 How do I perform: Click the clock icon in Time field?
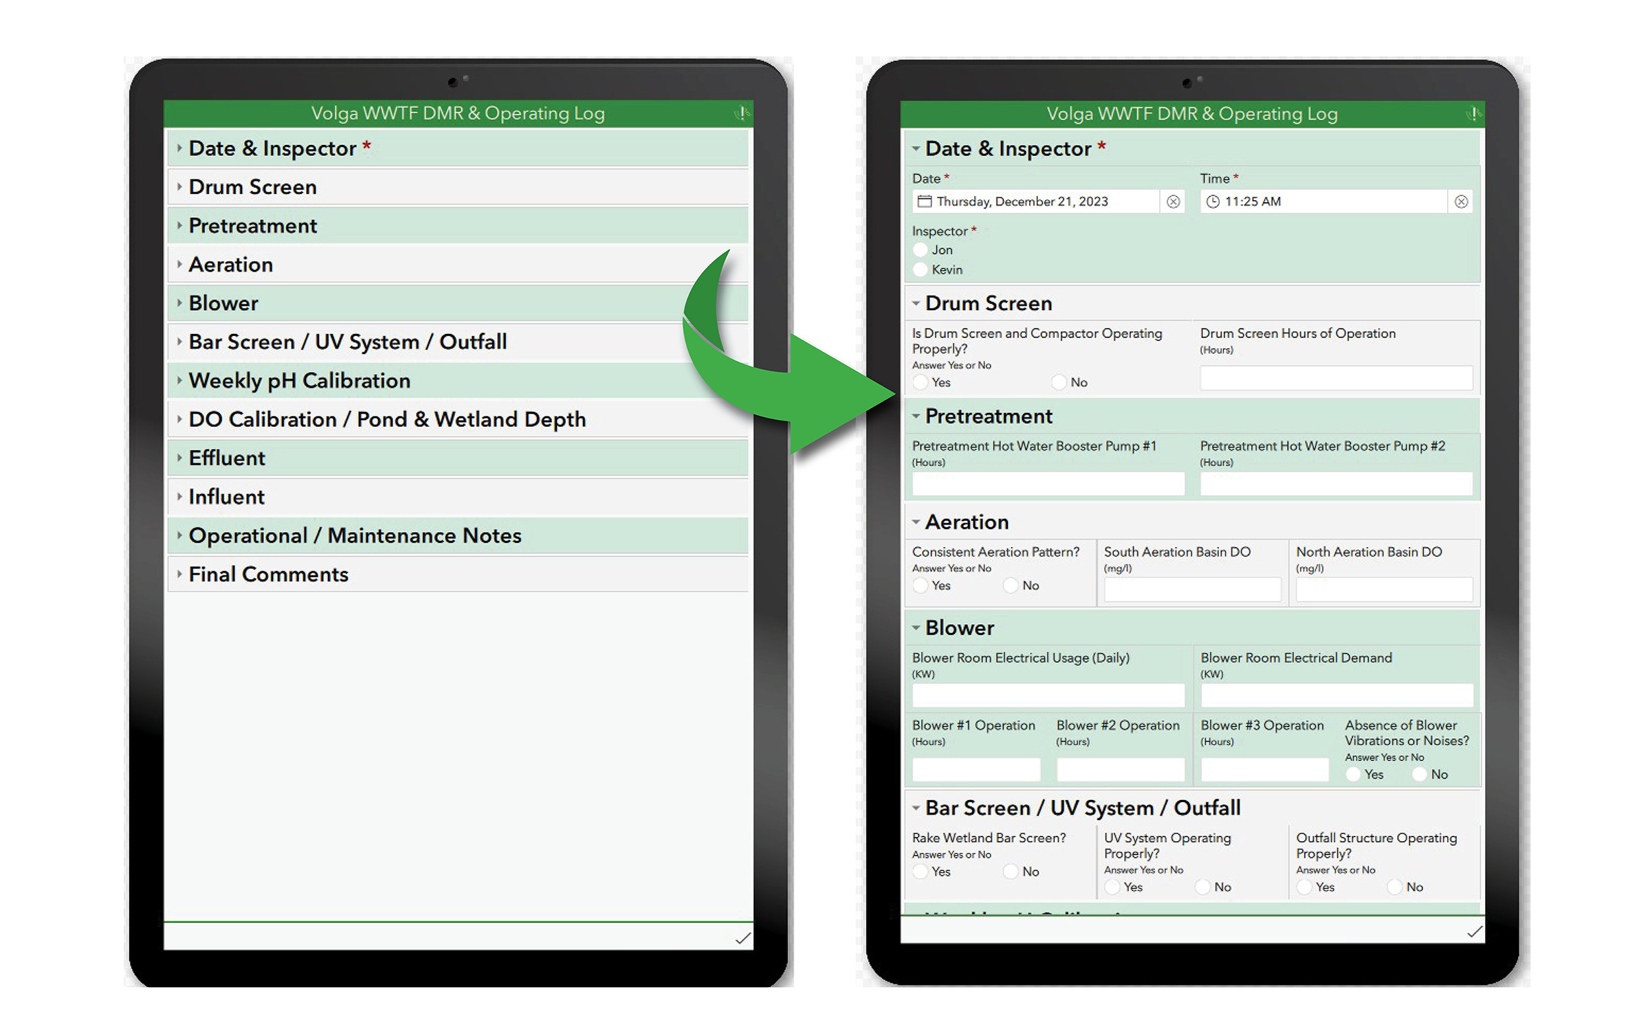click(1213, 201)
